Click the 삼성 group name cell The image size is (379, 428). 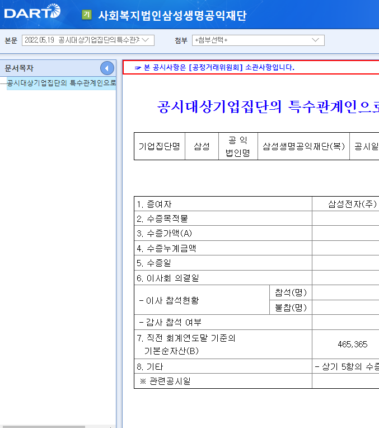click(x=202, y=146)
